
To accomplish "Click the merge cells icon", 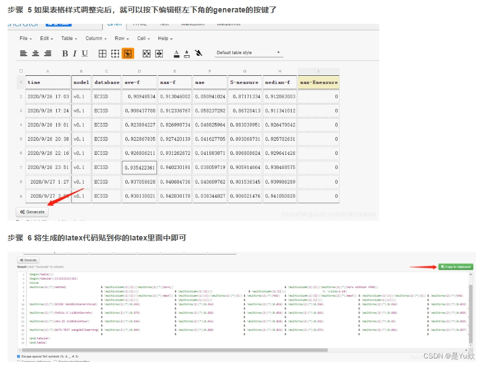I will coord(146,53).
